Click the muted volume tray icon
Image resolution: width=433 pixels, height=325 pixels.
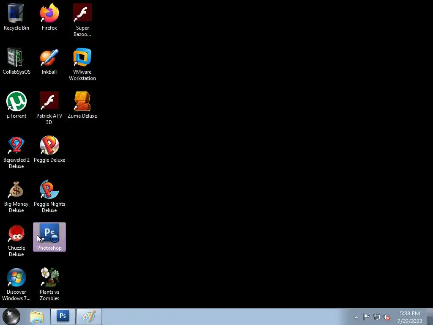click(x=387, y=317)
